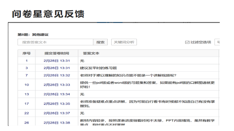Click the 序号 column header
Screen dimensions: 234x131
(x=27, y=53)
